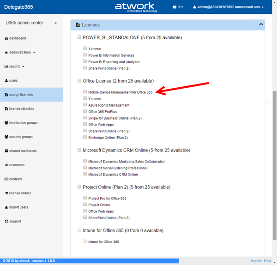Enable Mobile Device Management for Office 365
Image resolution: width=277 pixels, height=265 pixels.
[85, 92]
